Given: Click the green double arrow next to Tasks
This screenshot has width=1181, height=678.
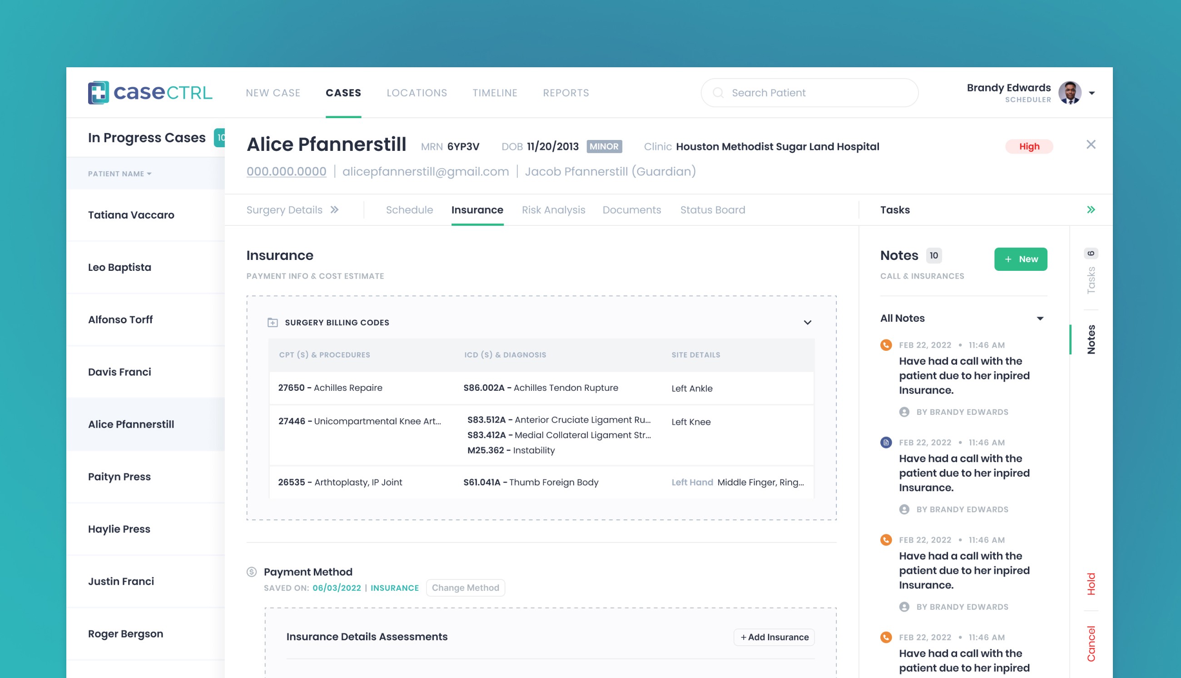Looking at the screenshot, I should coord(1091,209).
